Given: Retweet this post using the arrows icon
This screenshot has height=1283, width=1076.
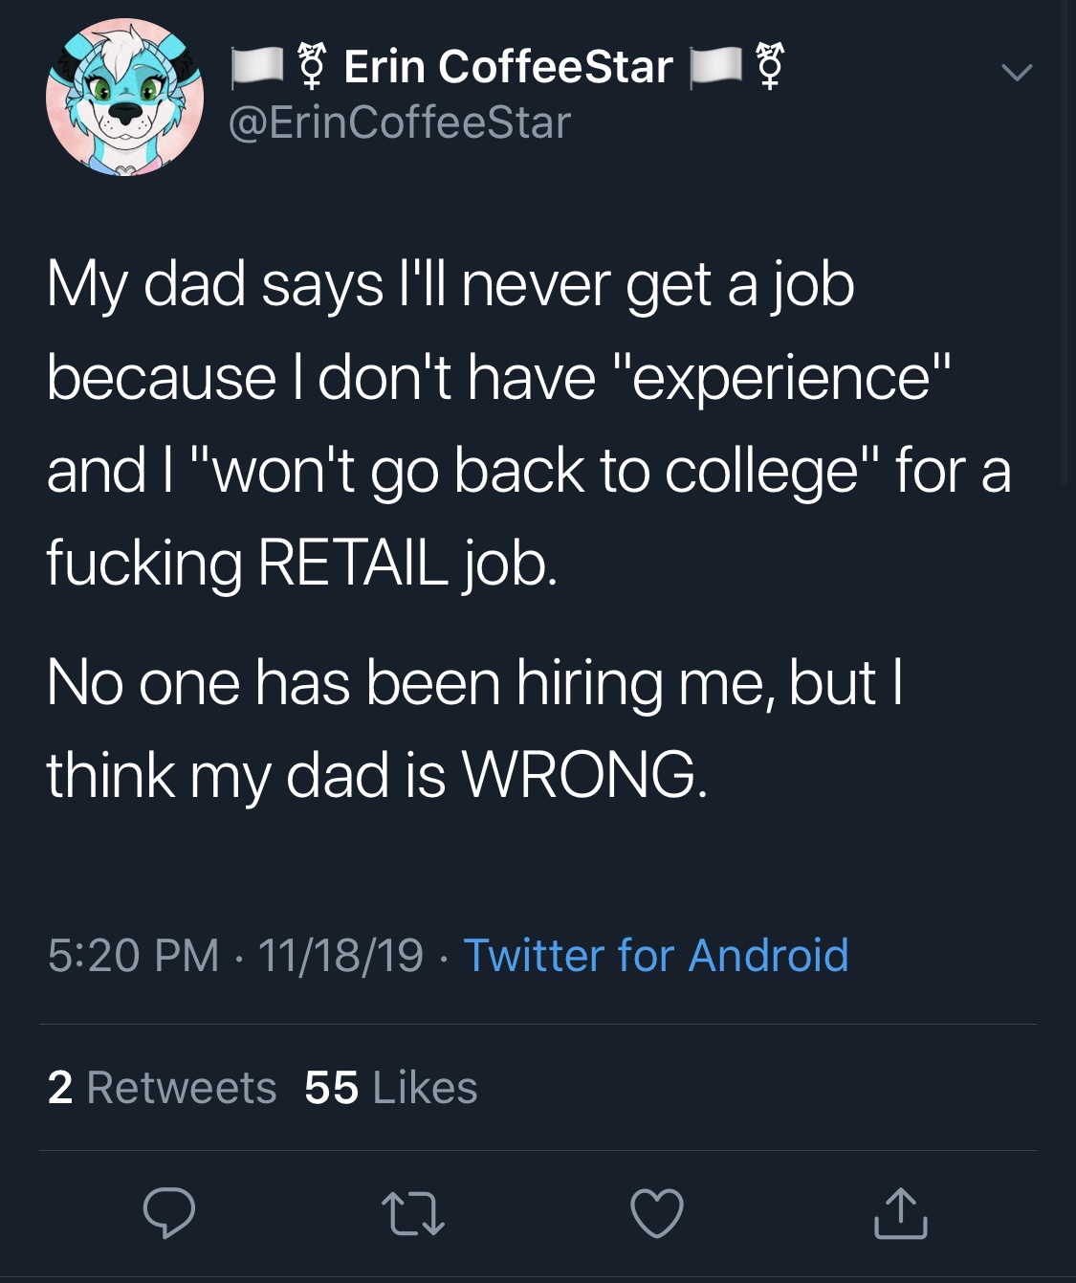Looking at the screenshot, I should [x=413, y=1213].
